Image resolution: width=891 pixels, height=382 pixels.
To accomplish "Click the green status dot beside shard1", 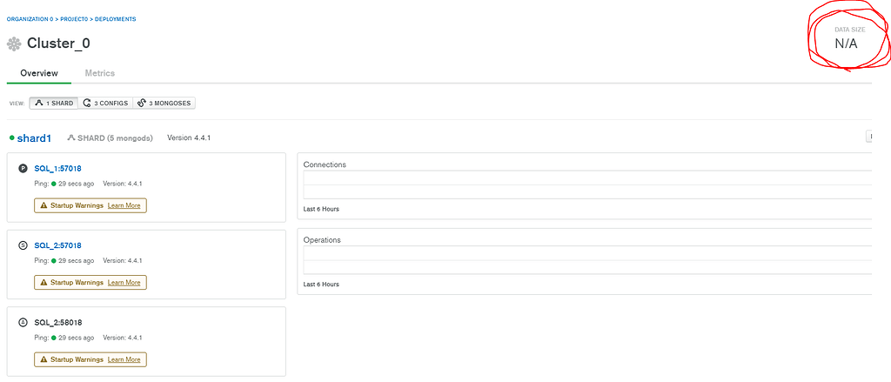I will (x=11, y=137).
